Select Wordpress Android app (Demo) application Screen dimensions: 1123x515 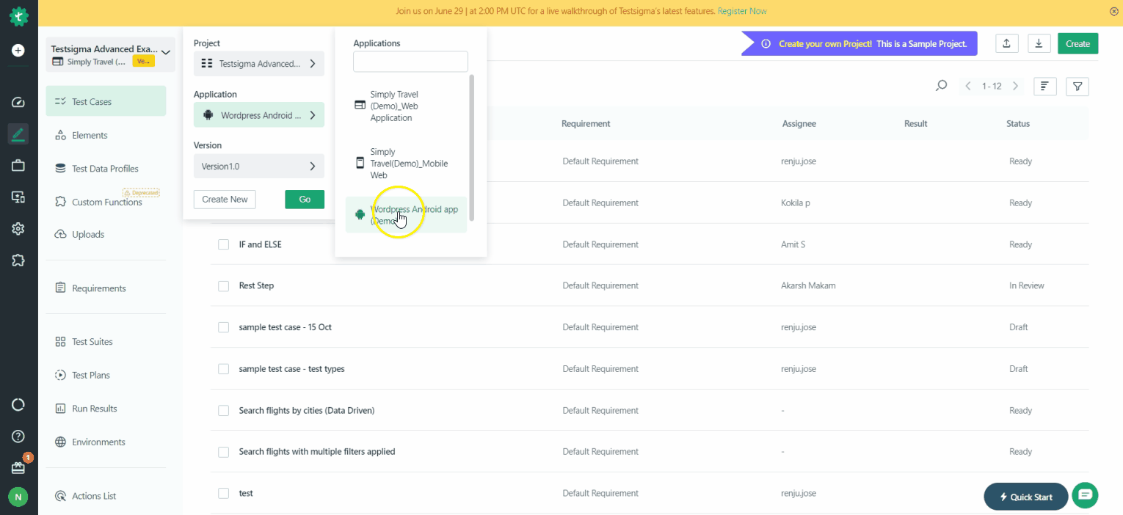click(406, 215)
